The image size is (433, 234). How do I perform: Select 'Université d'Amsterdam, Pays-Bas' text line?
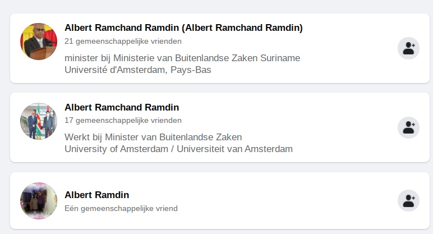137,70
